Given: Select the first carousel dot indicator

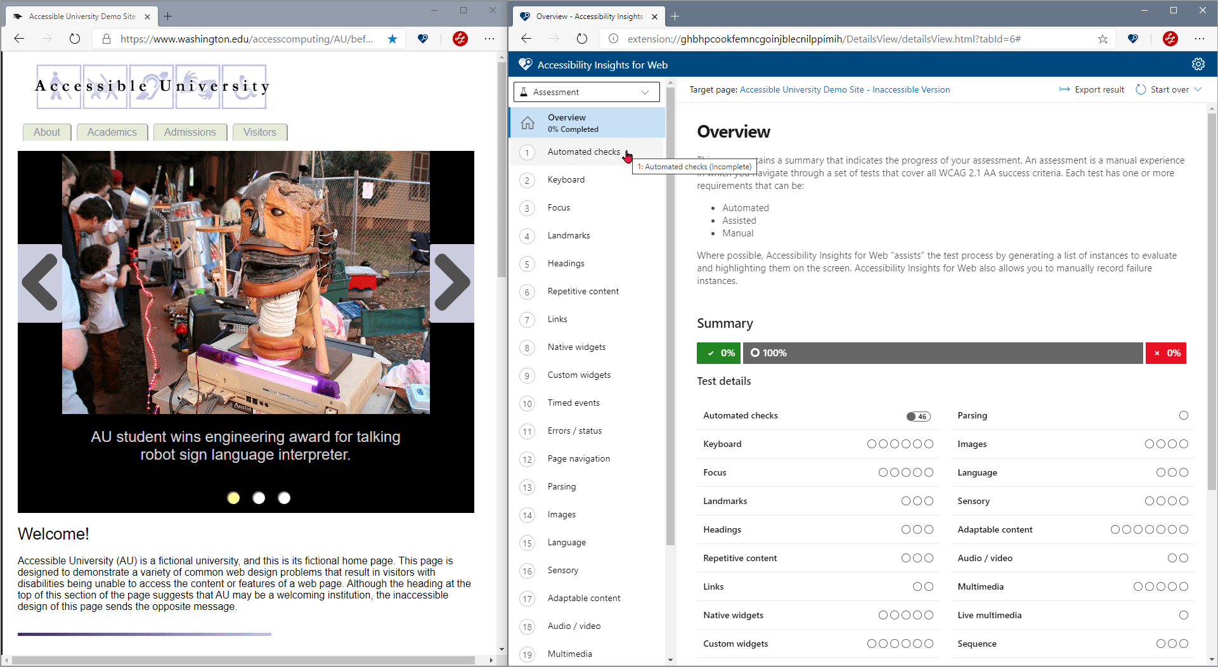Looking at the screenshot, I should click(x=233, y=498).
